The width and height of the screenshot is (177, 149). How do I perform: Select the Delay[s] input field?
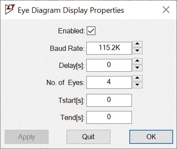point(109,65)
